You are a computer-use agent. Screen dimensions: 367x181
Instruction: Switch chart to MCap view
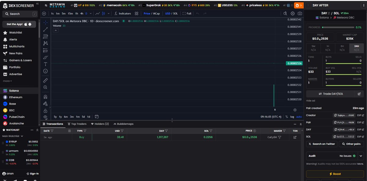point(156,13)
